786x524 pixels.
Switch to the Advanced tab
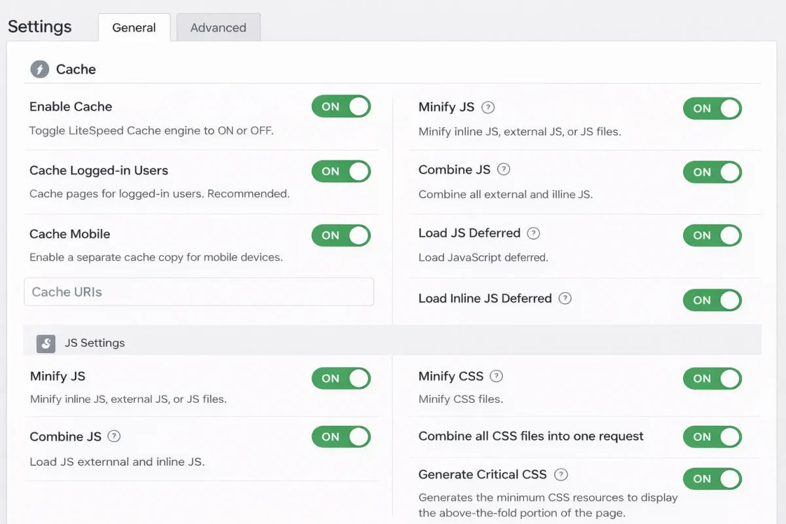pyautogui.click(x=218, y=28)
